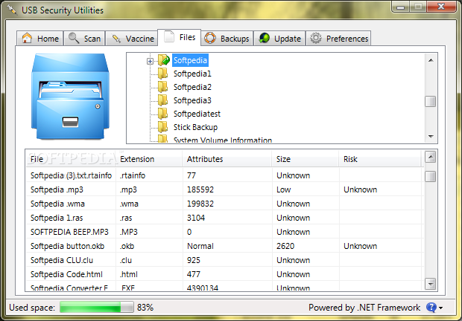Click folder tree scroll up arrow

tap(431, 60)
